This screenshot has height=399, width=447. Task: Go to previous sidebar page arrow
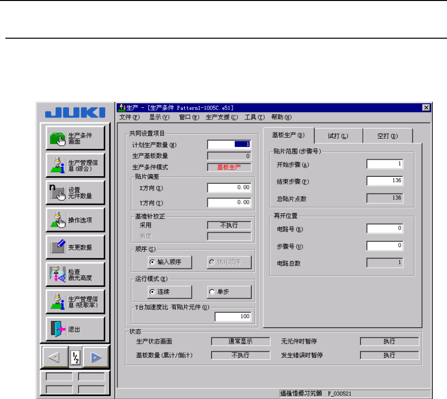55,357
